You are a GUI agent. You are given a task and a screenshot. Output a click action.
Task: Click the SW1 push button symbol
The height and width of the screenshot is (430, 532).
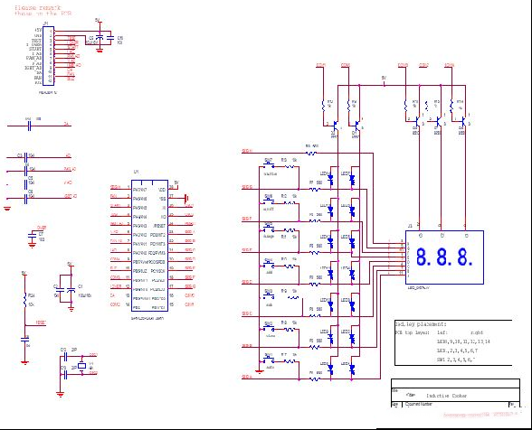[269, 360]
